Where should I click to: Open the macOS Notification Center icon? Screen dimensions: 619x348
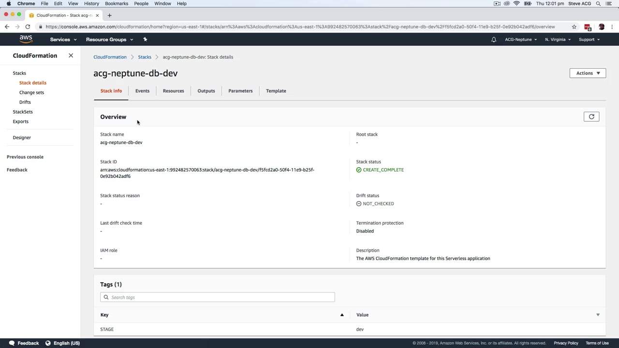(x=610, y=3)
